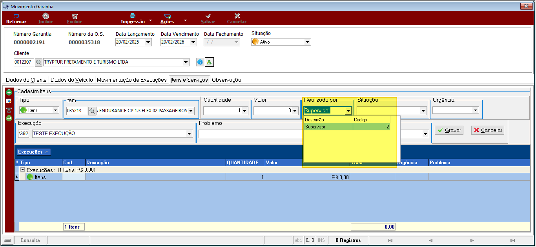Click the Item search magnifier icon

click(92, 111)
